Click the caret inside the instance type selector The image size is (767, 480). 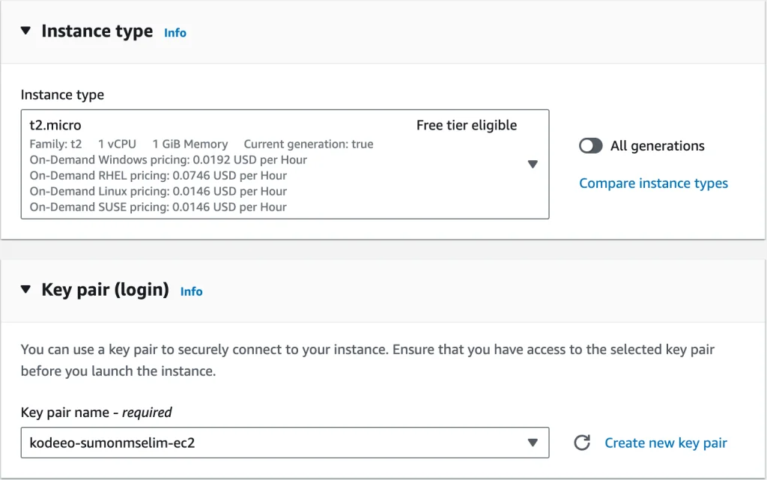(533, 164)
